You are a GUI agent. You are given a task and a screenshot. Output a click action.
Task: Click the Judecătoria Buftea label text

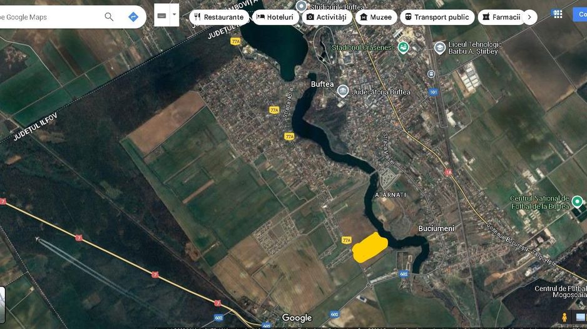tap(381, 92)
